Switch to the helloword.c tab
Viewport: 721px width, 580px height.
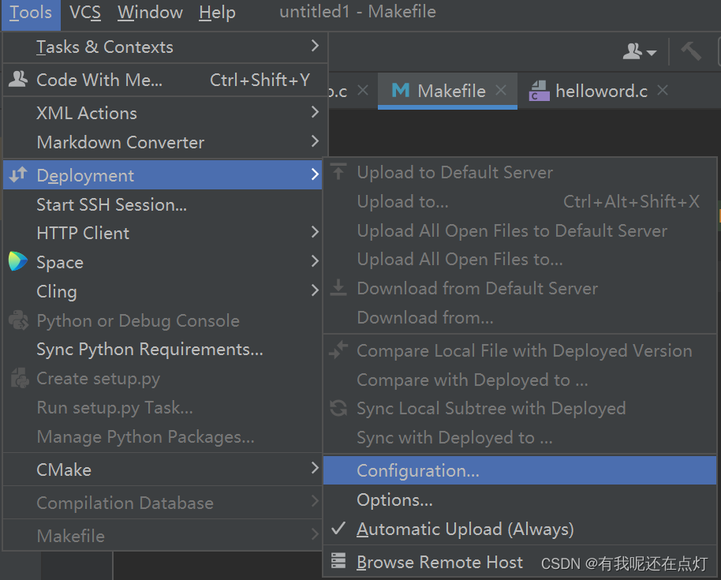[x=600, y=91]
